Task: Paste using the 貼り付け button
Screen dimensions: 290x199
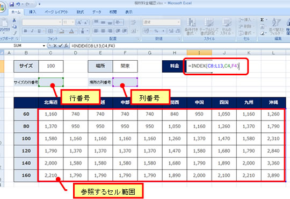Action: [4, 26]
